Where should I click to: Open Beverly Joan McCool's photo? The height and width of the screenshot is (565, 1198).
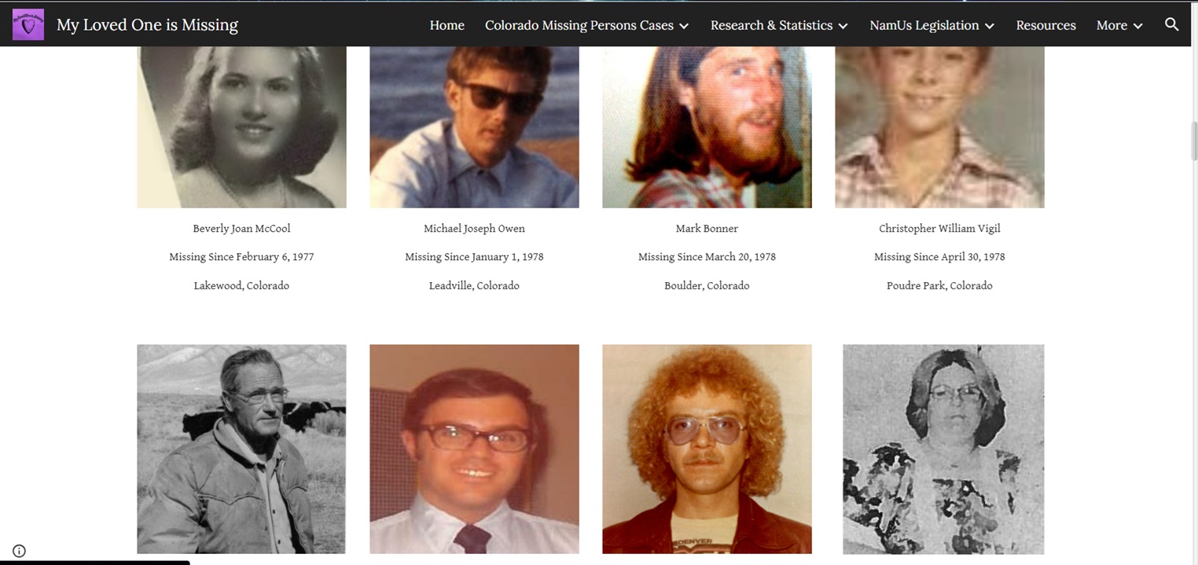pyautogui.click(x=241, y=127)
